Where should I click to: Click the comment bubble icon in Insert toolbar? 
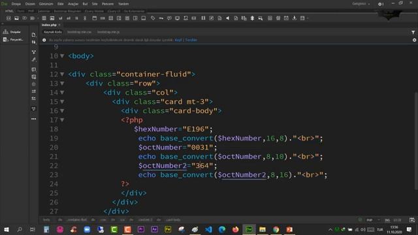pyautogui.click(x=169, y=18)
